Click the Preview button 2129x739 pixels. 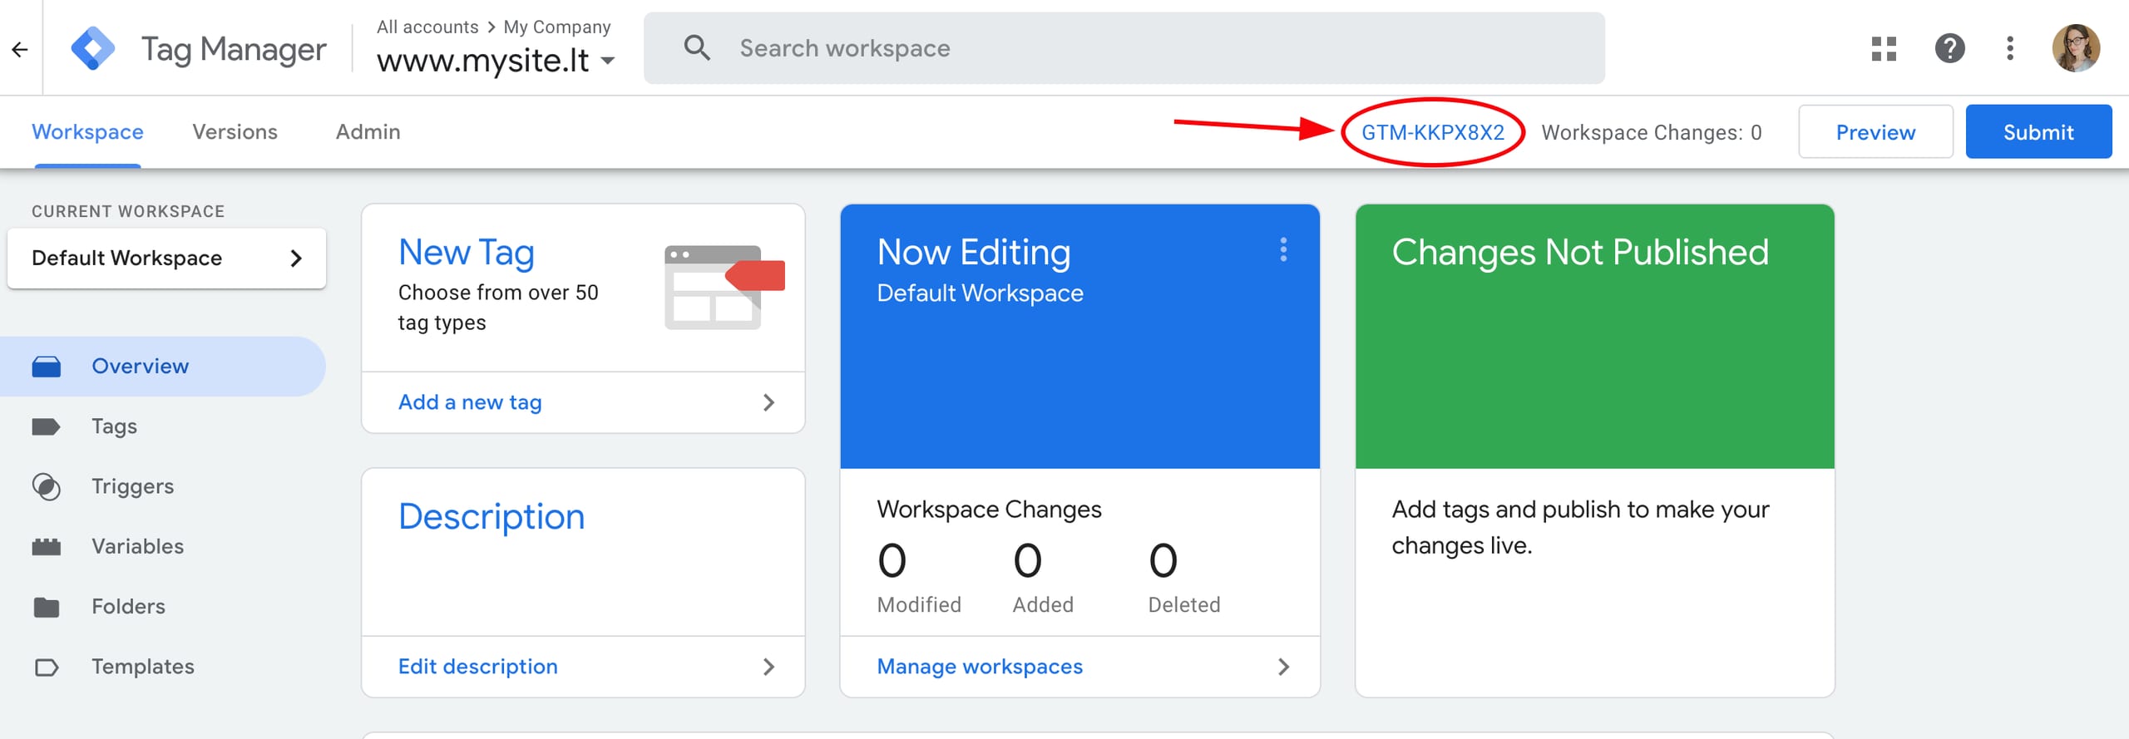click(1875, 132)
